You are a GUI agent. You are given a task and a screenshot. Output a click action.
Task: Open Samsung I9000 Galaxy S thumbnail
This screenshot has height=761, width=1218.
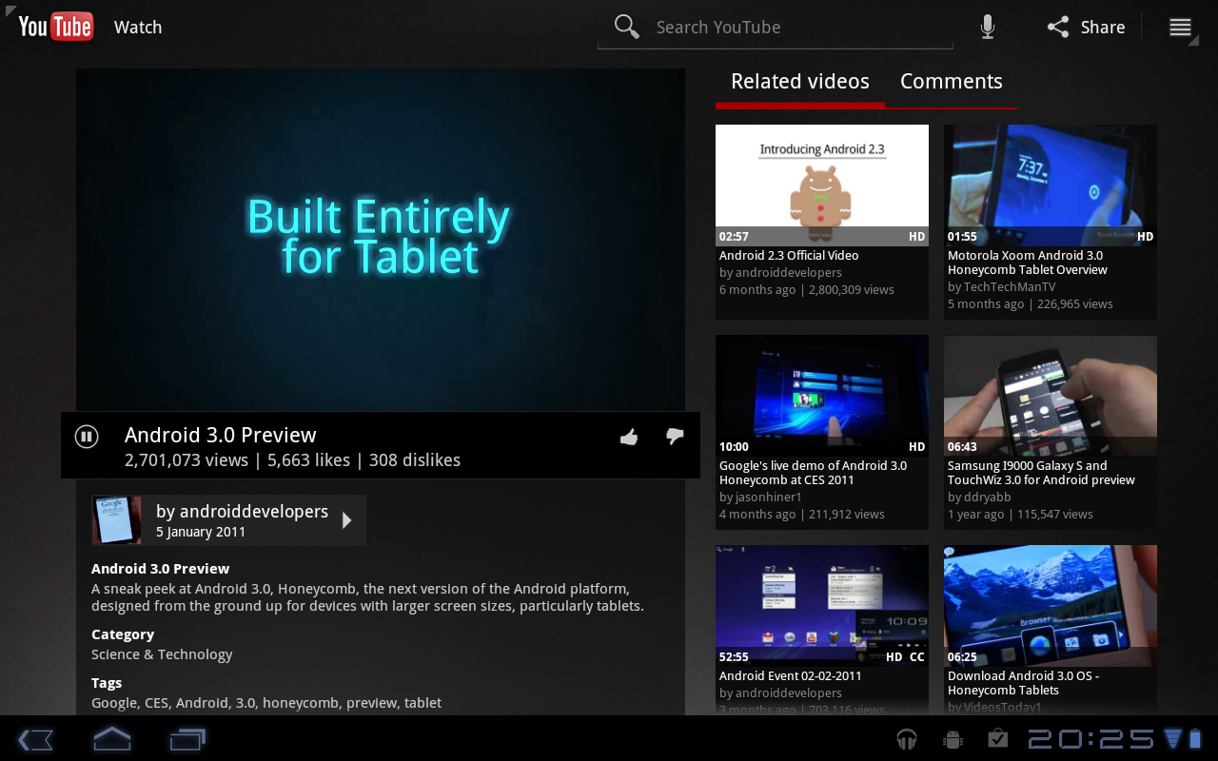[x=1051, y=396]
